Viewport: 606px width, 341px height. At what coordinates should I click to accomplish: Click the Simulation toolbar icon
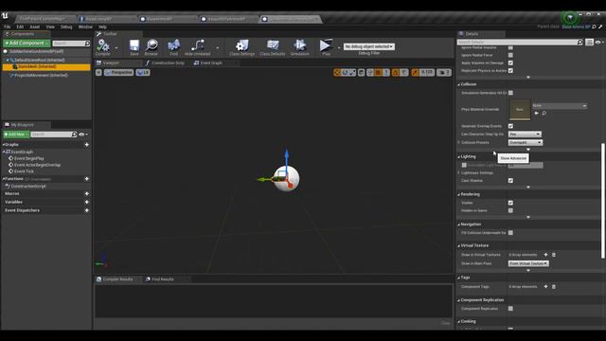tap(300, 45)
